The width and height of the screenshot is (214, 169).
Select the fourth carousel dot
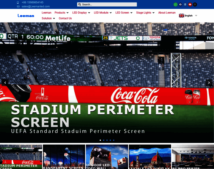[110, 140]
